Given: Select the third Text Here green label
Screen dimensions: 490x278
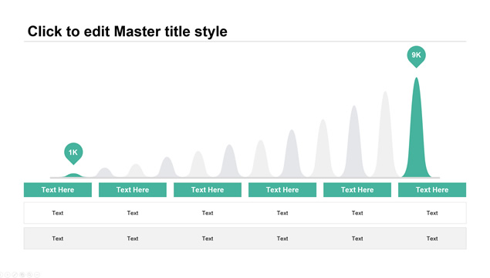Looking at the screenshot, I should coord(208,189).
